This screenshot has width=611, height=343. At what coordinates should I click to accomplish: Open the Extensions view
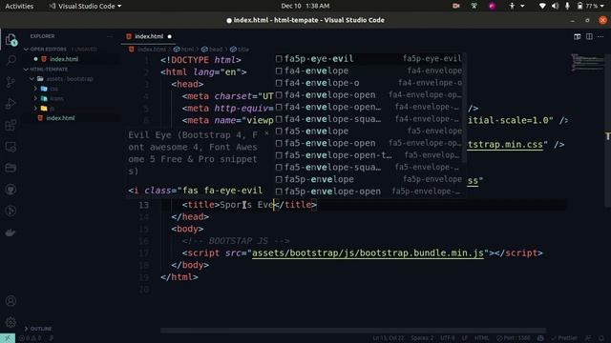11,125
